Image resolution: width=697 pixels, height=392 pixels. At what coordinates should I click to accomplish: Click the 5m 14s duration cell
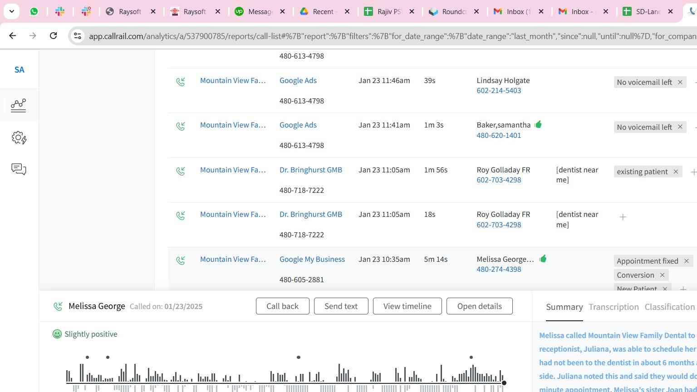(x=436, y=259)
